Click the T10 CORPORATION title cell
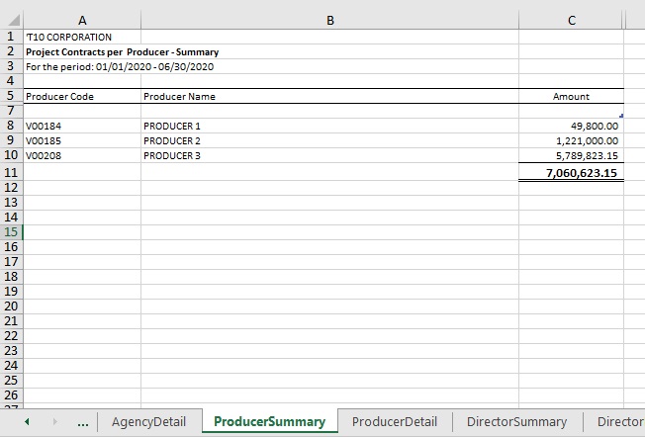This screenshot has width=645, height=437. pyautogui.click(x=81, y=38)
